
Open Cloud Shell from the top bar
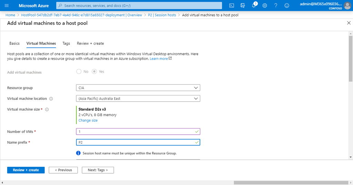click(232, 6)
